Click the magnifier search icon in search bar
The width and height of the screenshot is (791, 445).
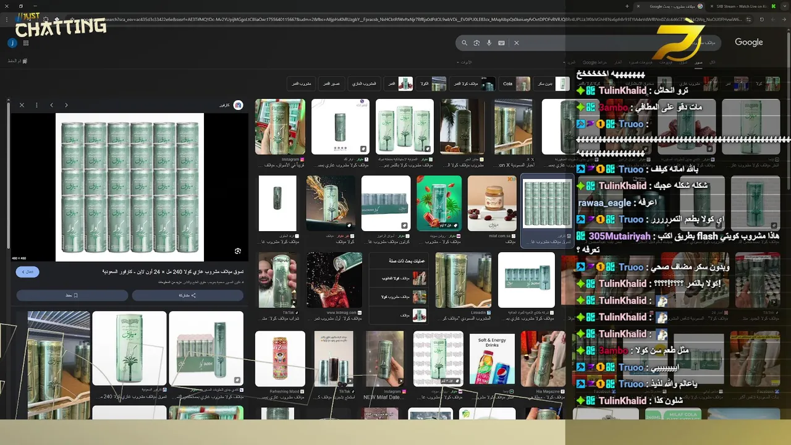(464, 43)
